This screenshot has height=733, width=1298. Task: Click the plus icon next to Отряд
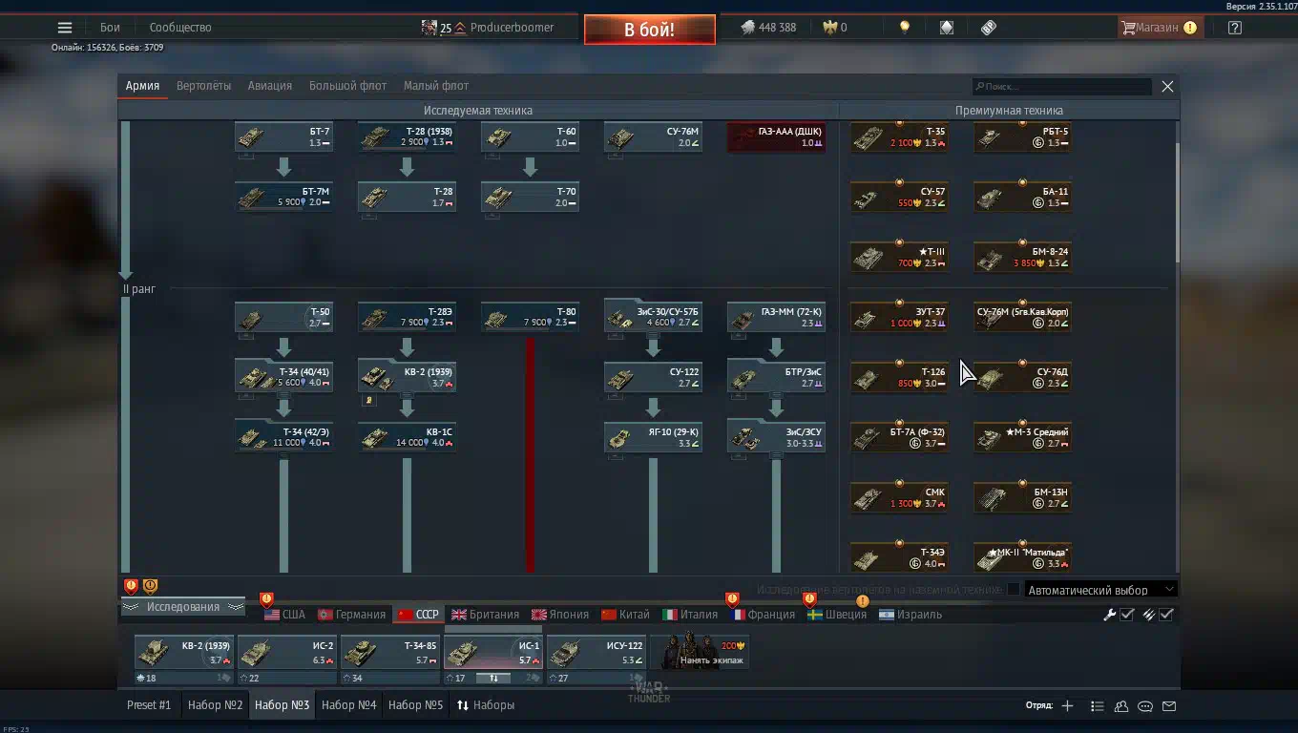tap(1067, 706)
